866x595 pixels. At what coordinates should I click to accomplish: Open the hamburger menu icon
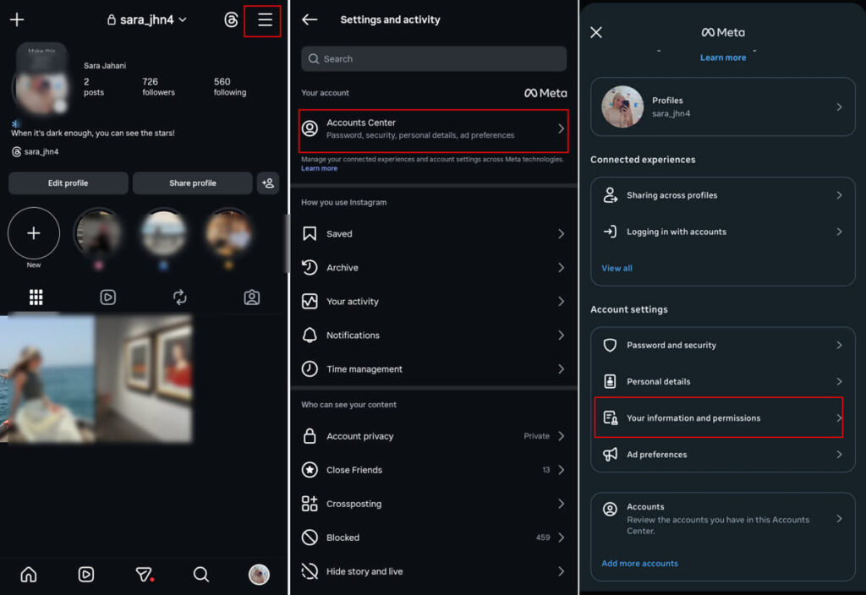(265, 20)
